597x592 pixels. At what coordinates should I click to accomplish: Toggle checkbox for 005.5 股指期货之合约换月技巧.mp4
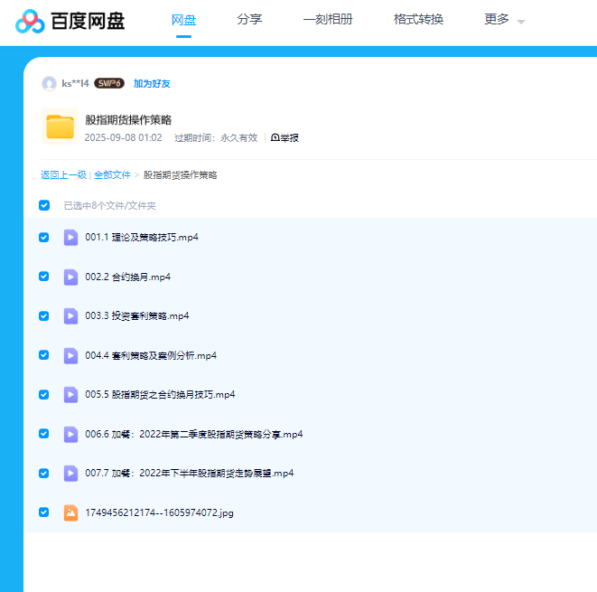44,394
